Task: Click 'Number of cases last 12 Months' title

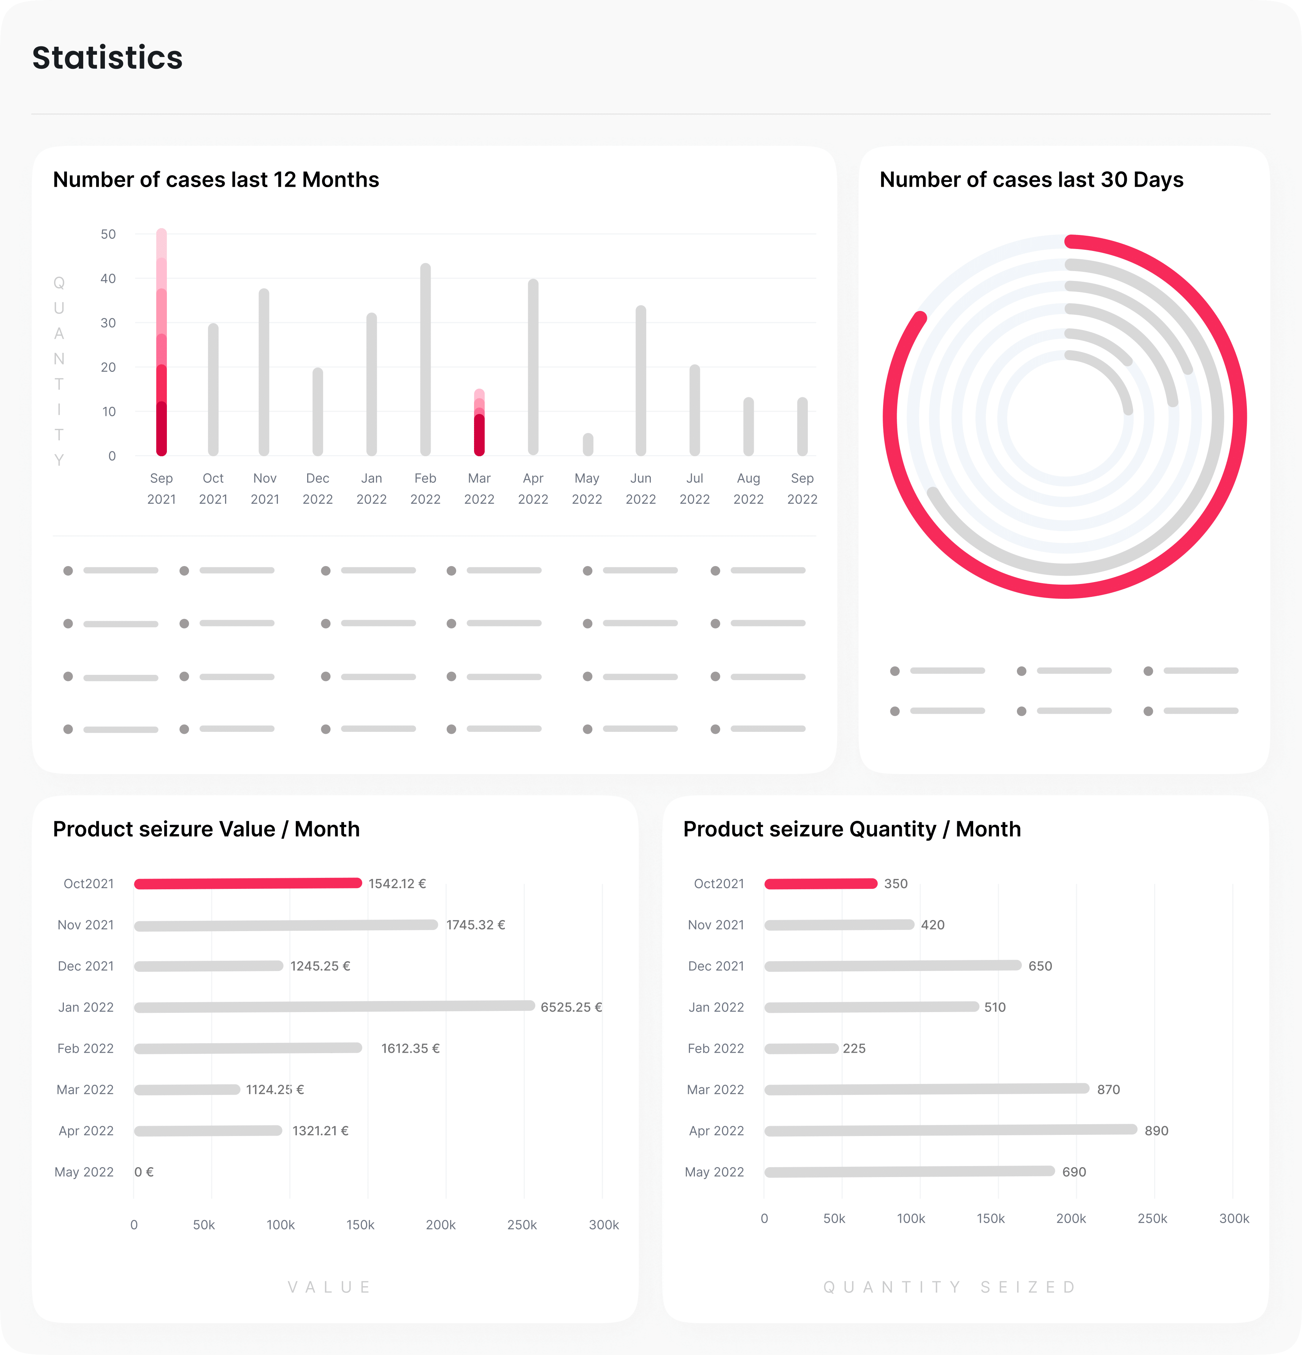Action: [216, 180]
